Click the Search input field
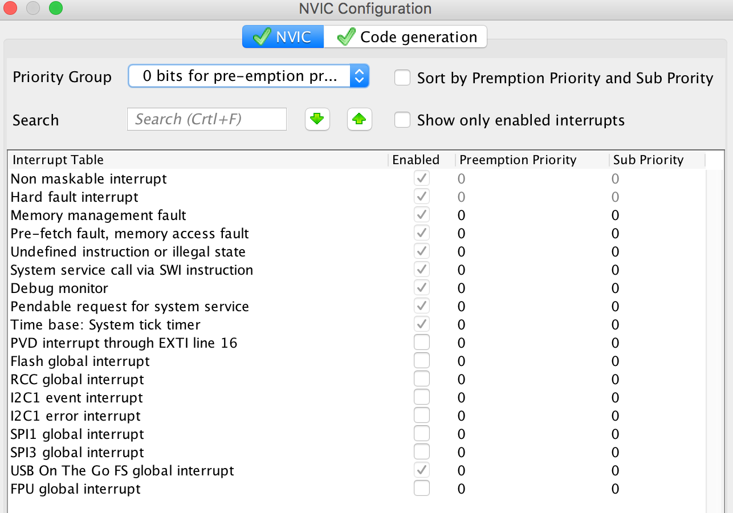 pyautogui.click(x=206, y=119)
